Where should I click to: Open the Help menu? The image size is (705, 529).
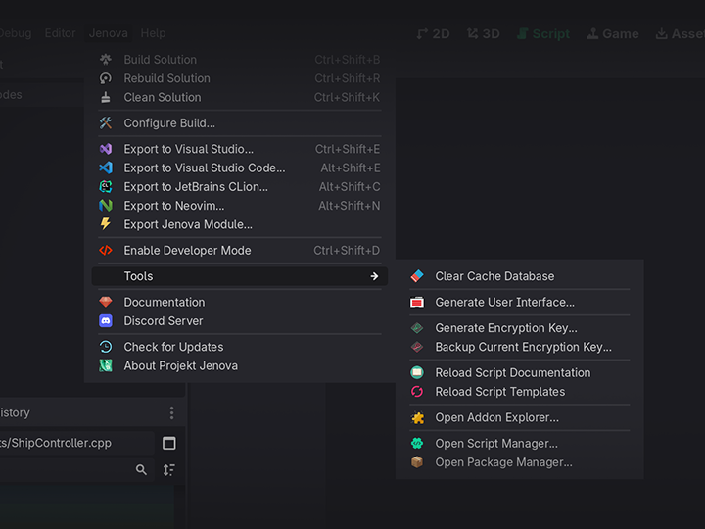153,33
